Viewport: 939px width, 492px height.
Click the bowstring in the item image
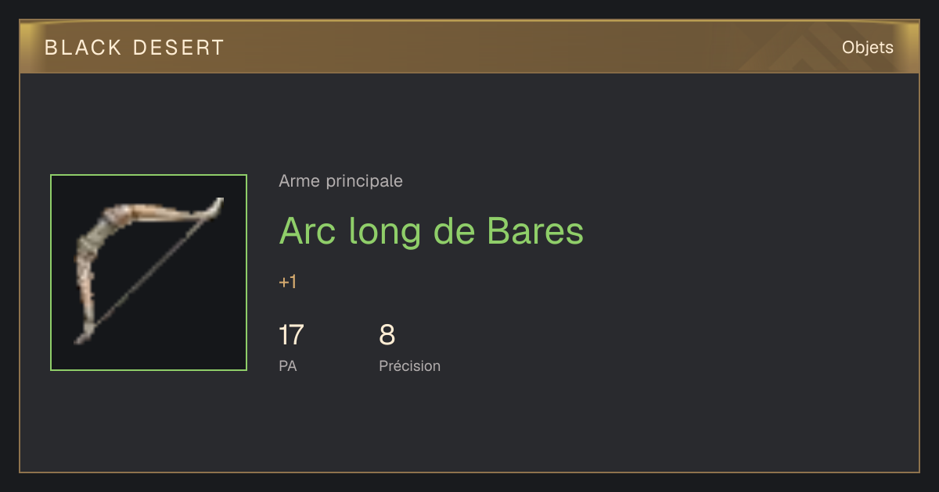(153, 269)
